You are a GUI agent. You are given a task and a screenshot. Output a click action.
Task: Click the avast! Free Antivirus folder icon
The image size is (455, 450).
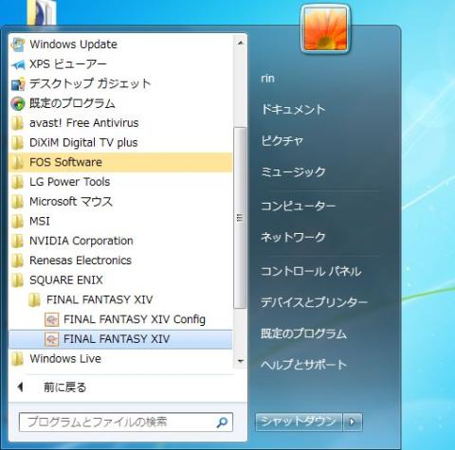17,123
